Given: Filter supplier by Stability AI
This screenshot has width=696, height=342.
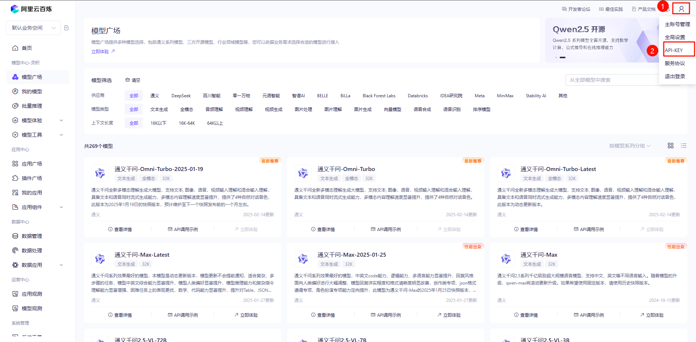Looking at the screenshot, I should (x=536, y=96).
